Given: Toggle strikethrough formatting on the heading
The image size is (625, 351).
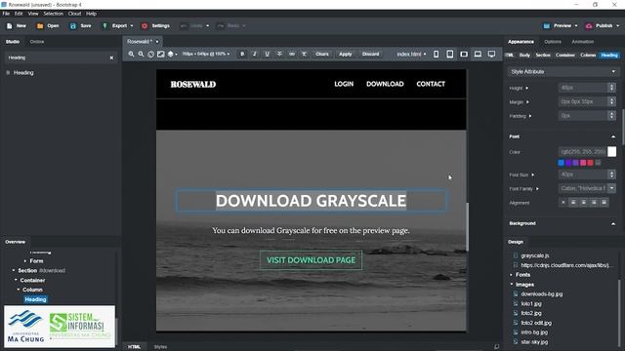Looking at the screenshot, I should pos(279,55).
